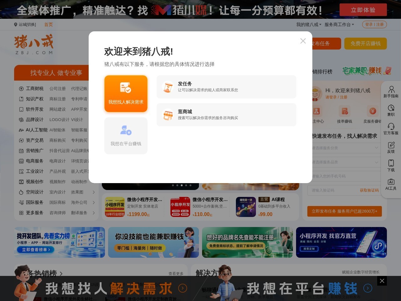The image size is (401, 301).
Task: Open the 卖服务赚钱 shortcut icon
Action: pos(372,111)
